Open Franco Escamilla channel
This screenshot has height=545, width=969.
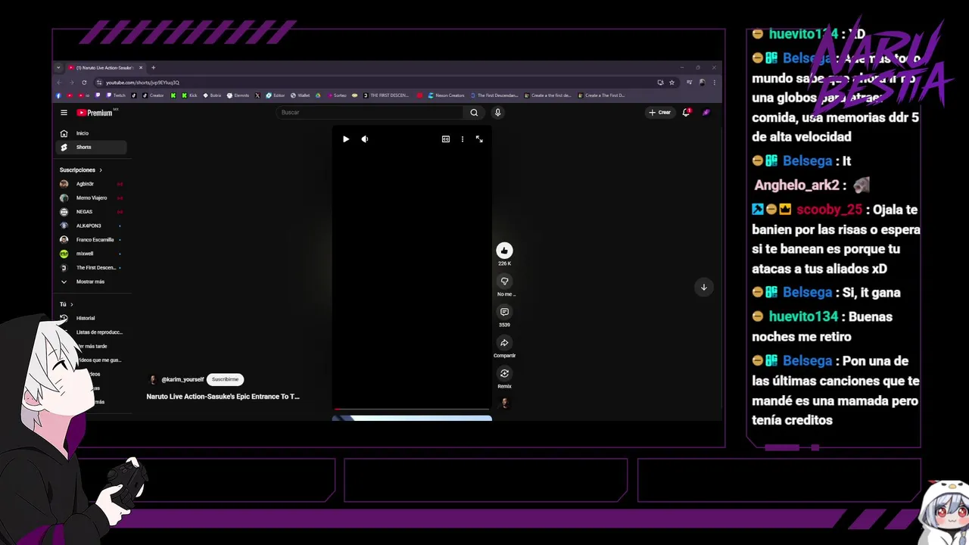(91, 240)
